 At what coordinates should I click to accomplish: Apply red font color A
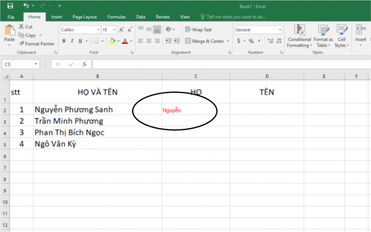coord(125,41)
